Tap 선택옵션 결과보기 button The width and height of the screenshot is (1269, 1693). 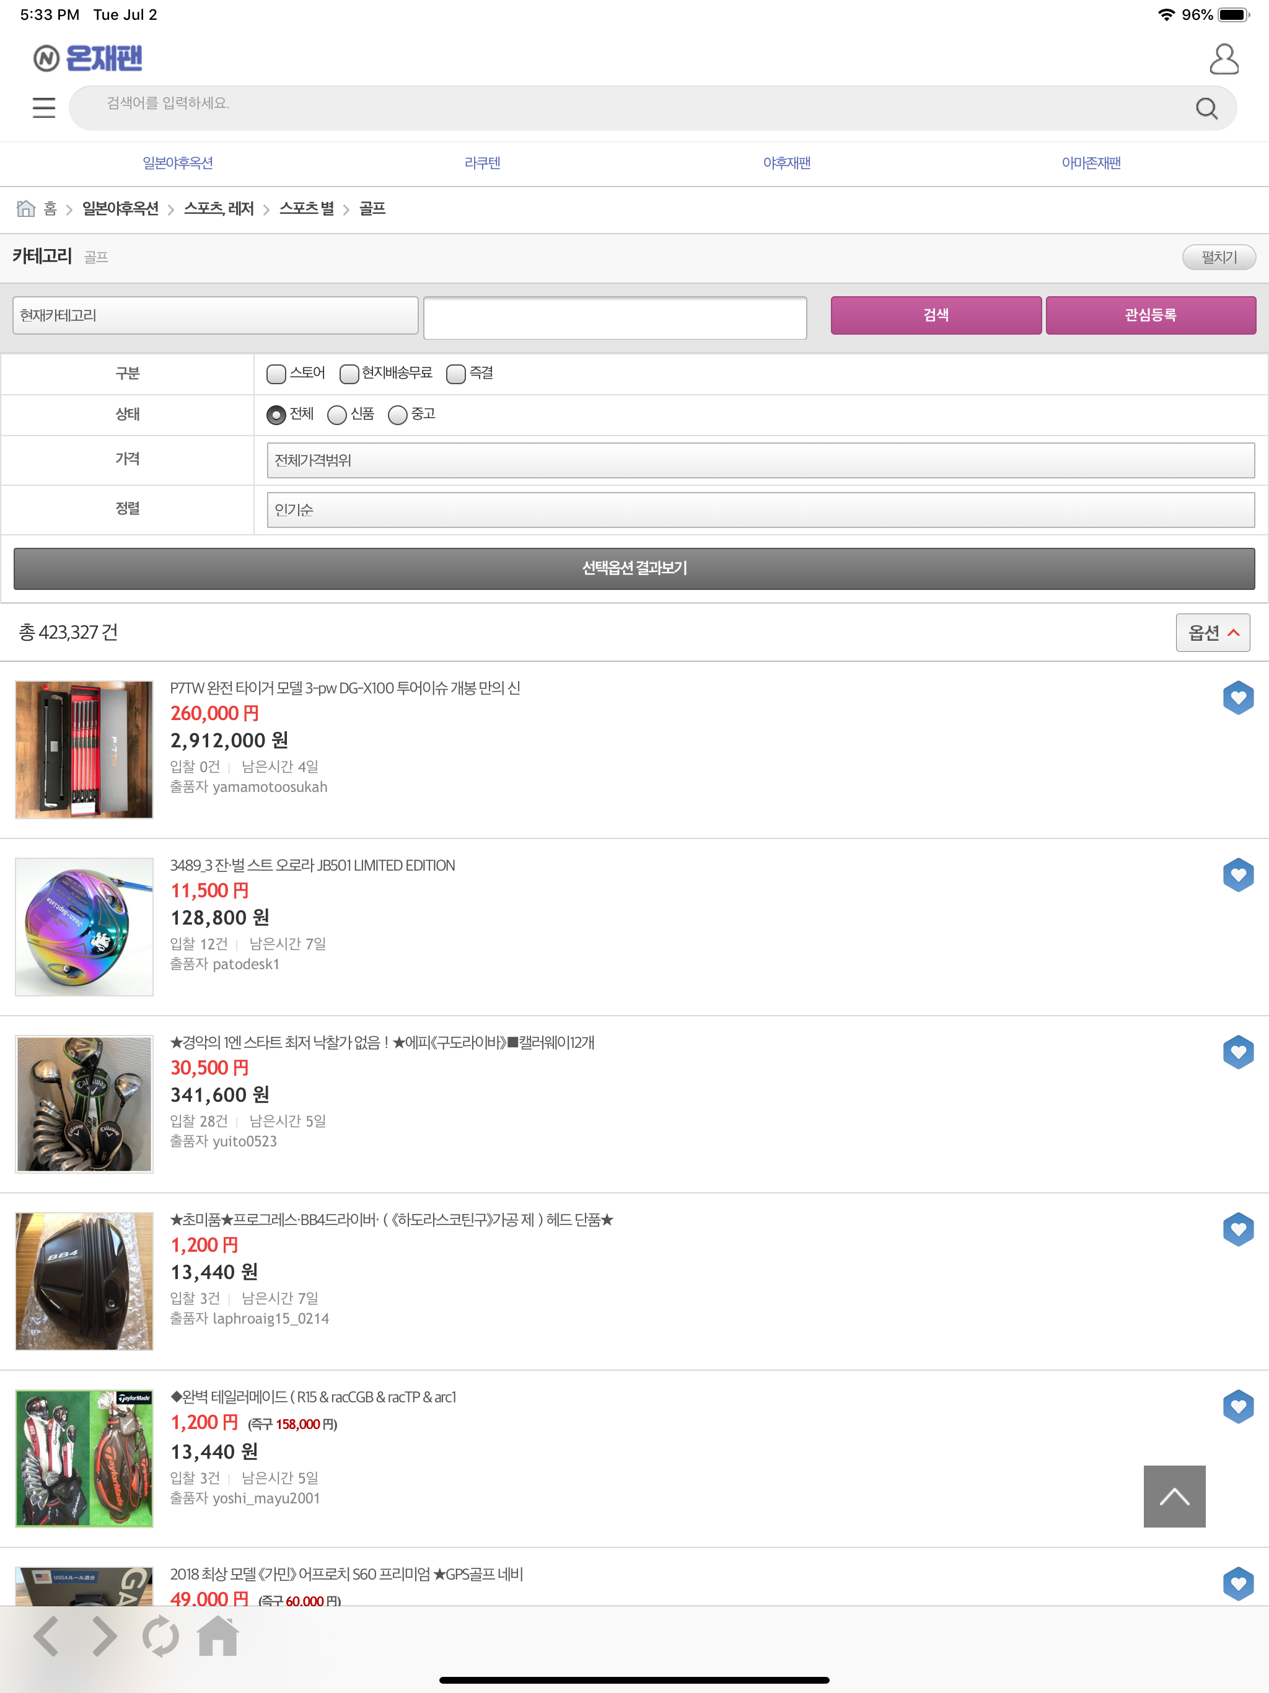[634, 569]
